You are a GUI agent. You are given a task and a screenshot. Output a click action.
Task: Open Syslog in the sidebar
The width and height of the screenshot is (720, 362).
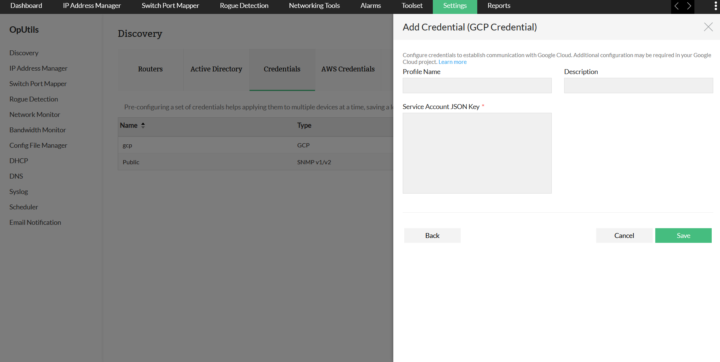tap(19, 192)
